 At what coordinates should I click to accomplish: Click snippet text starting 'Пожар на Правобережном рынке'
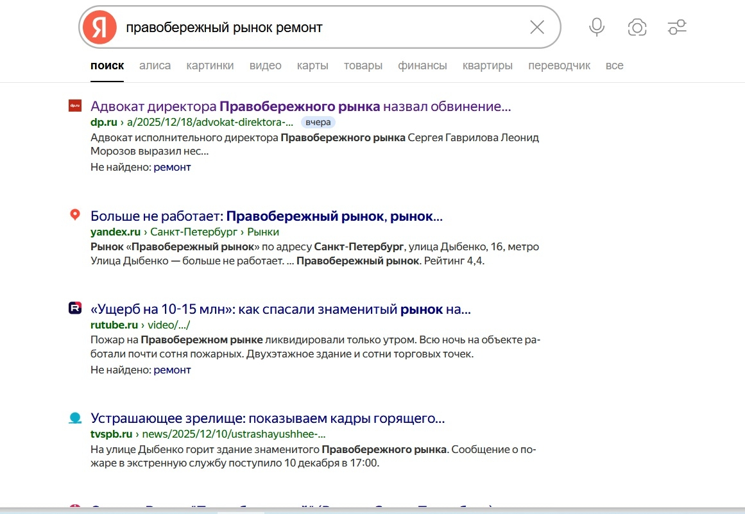click(316, 347)
